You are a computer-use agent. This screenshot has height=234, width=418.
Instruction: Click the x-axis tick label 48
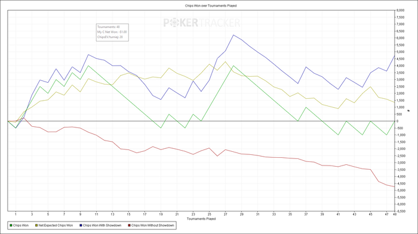pyautogui.click(x=395, y=214)
